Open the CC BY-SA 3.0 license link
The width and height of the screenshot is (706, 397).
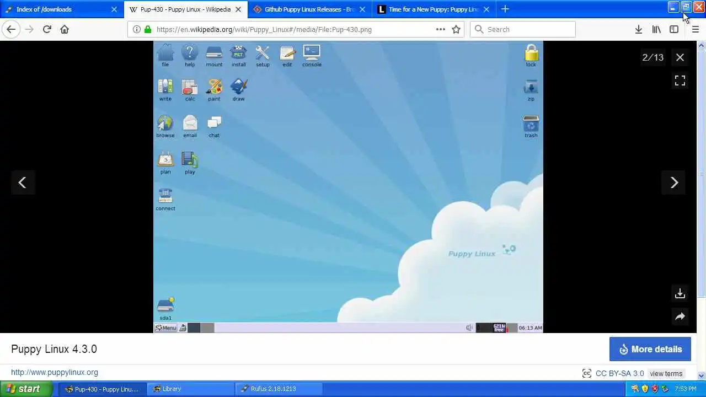[x=619, y=373]
